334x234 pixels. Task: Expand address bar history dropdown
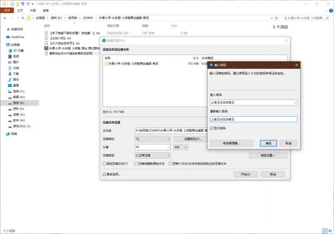272,18
